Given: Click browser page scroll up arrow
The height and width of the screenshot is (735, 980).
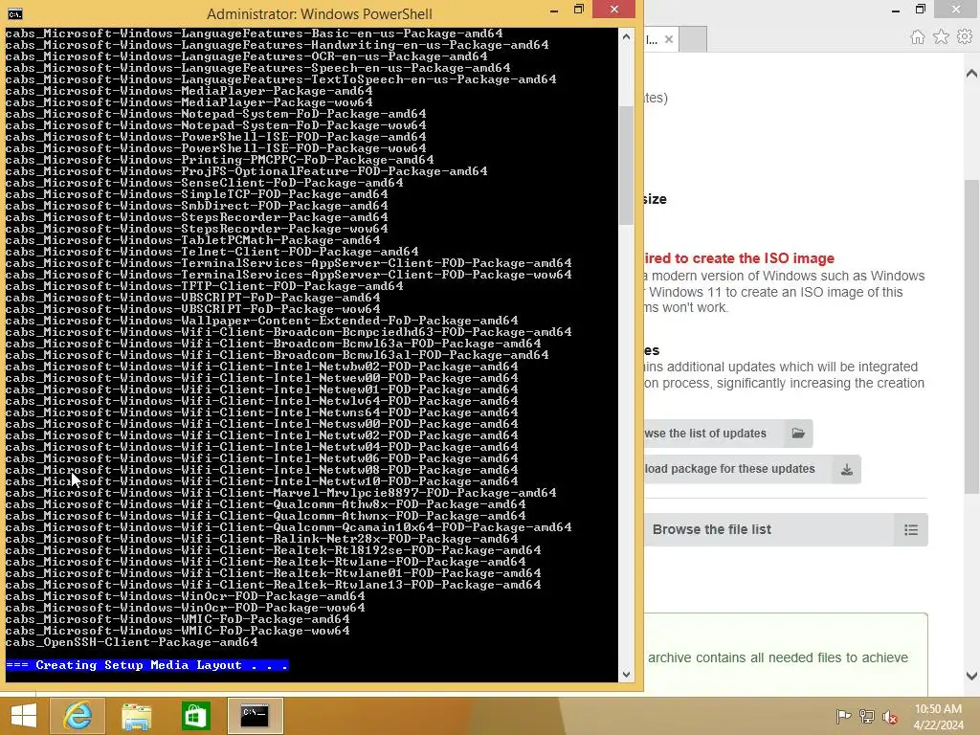Looking at the screenshot, I should (971, 74).
